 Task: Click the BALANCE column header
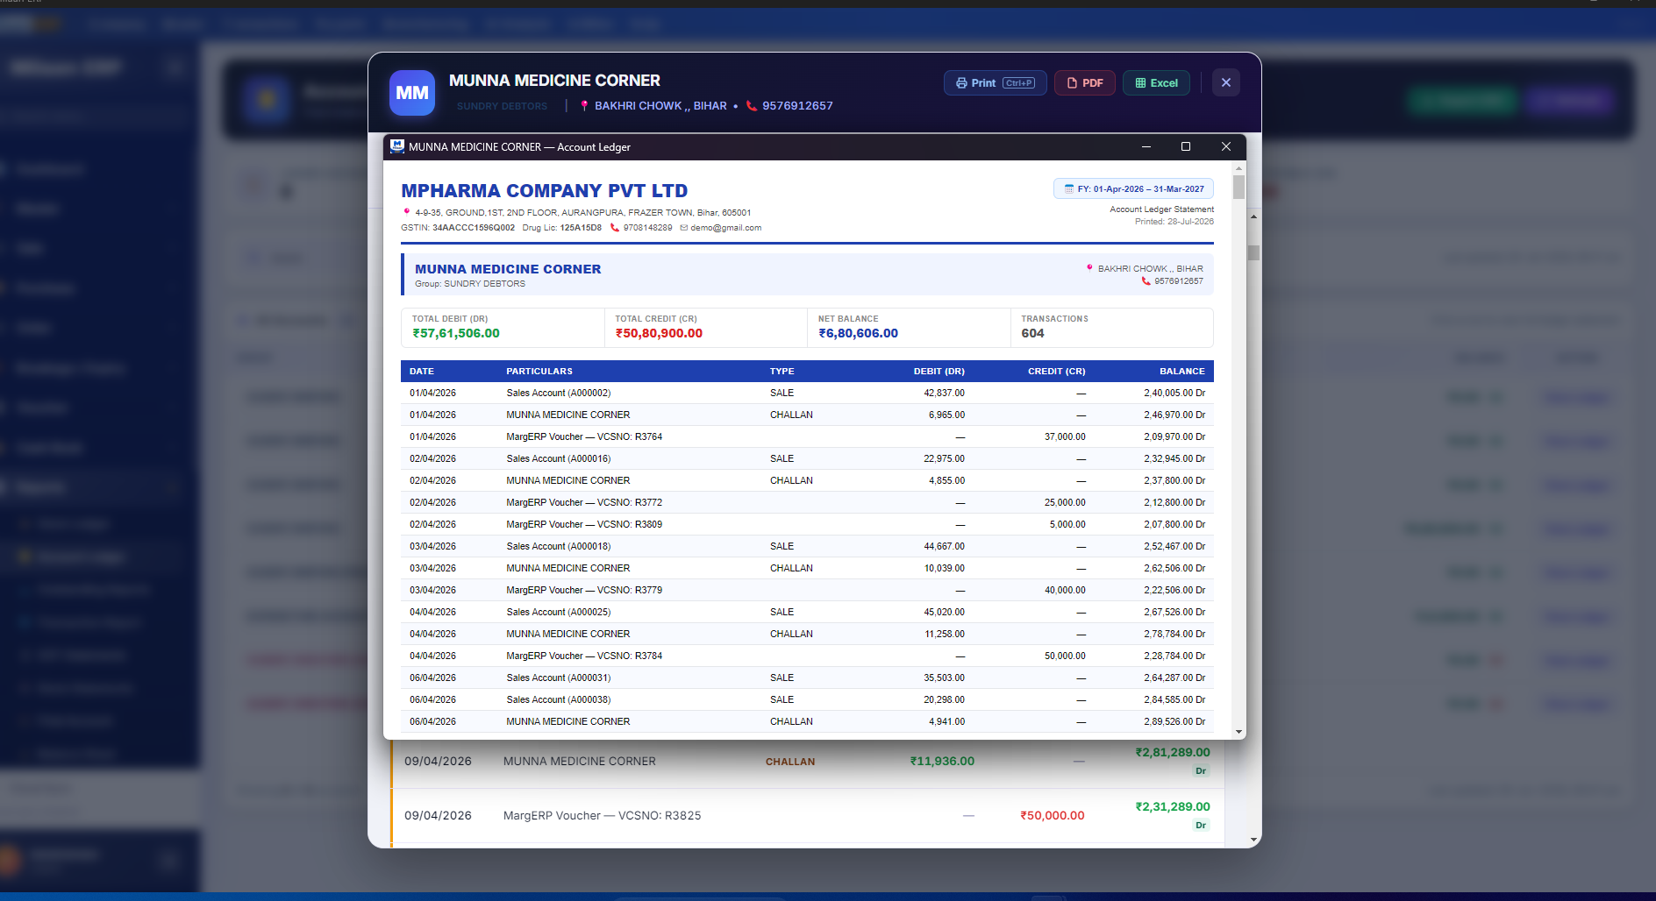[1182, 372]
